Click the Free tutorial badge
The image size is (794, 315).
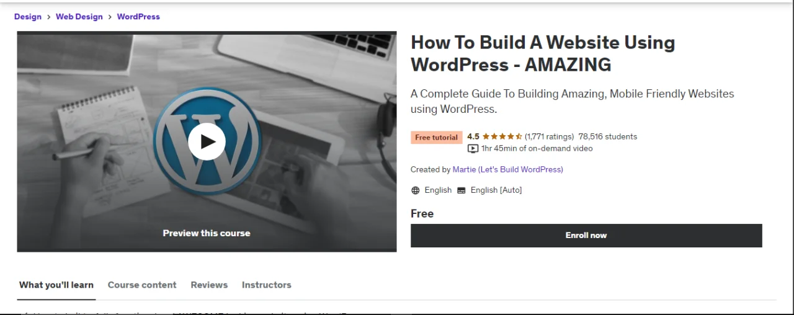click(x=437, y=138)
